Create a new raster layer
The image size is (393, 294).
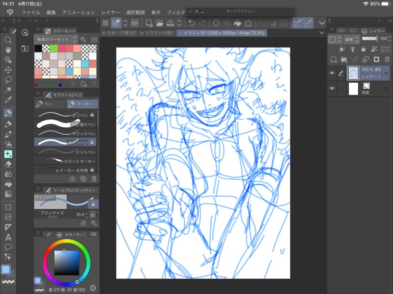click(334, 59)
